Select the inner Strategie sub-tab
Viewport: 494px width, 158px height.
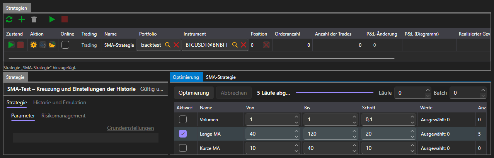point(17,102)
